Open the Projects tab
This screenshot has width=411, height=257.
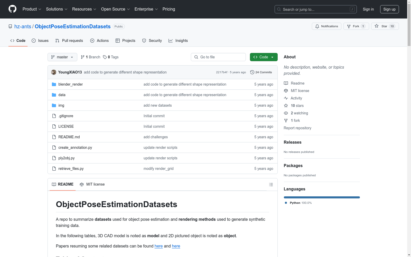pyautogui.click(x=125, y=41)
